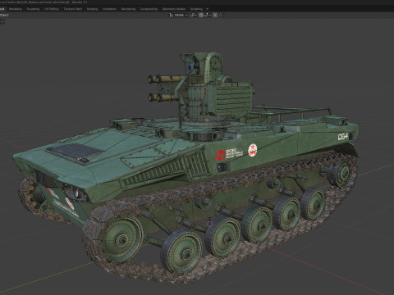Open the UV Editing workspace tab
The image size is (394, 295).
[52, 9]
